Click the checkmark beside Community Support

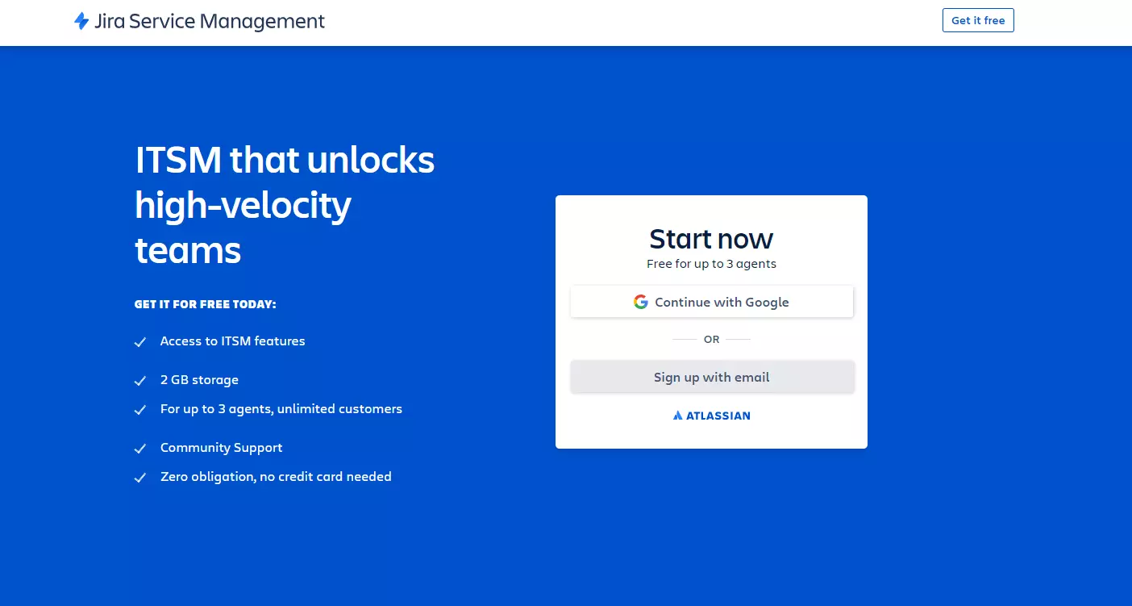[x=140, y=449]
